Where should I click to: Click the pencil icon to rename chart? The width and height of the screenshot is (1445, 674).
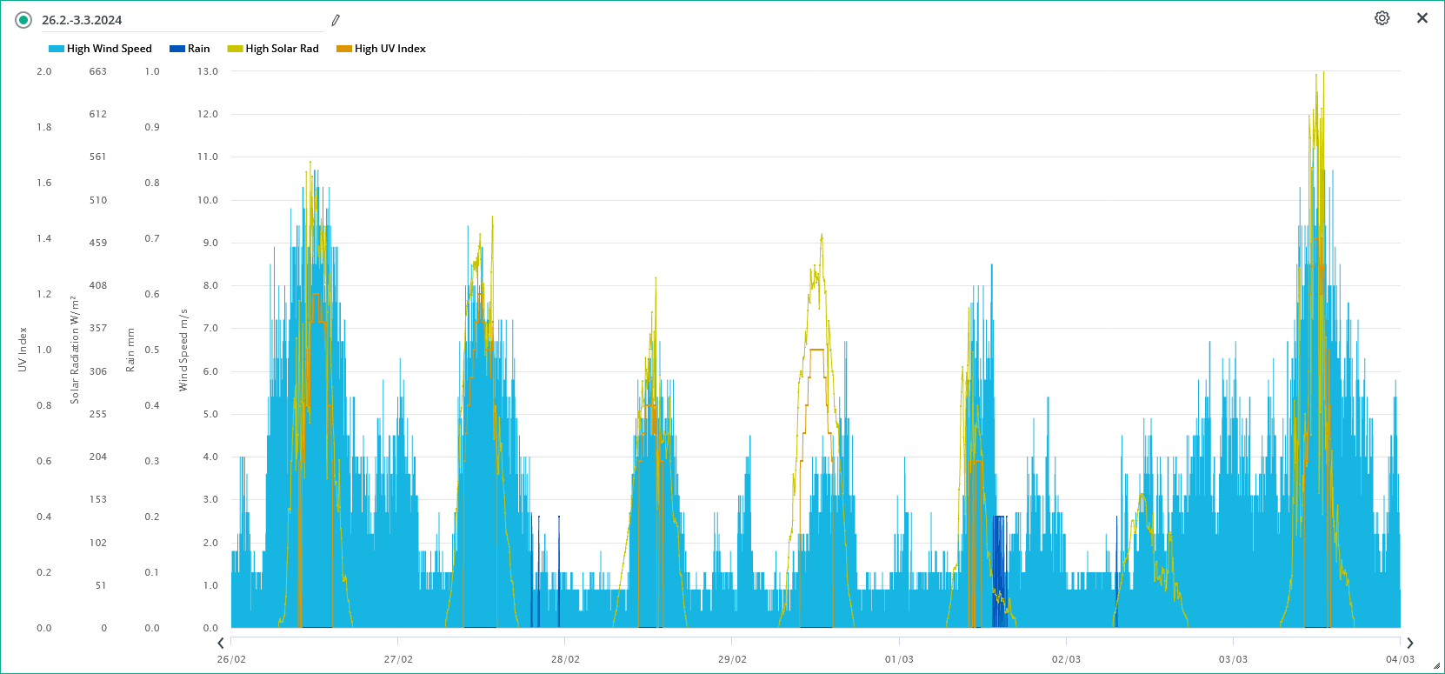click(336, 20)
